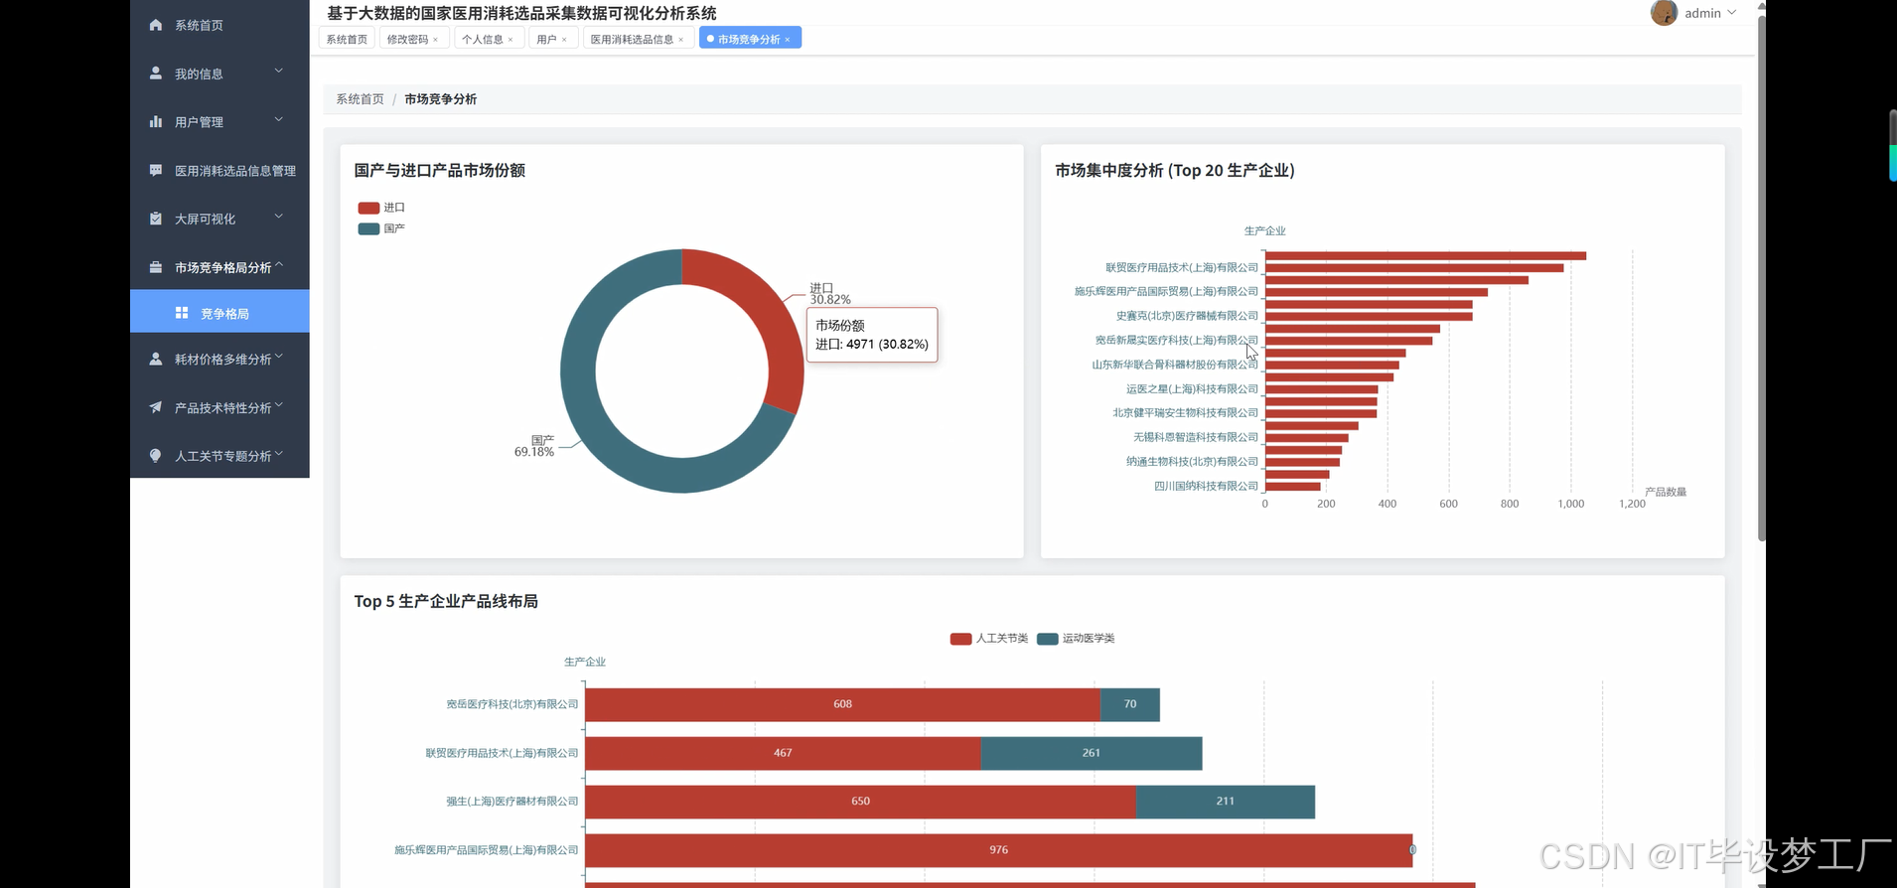
Task: Expand the 我的信息 submenu arrow
Action: coord(279,71)
